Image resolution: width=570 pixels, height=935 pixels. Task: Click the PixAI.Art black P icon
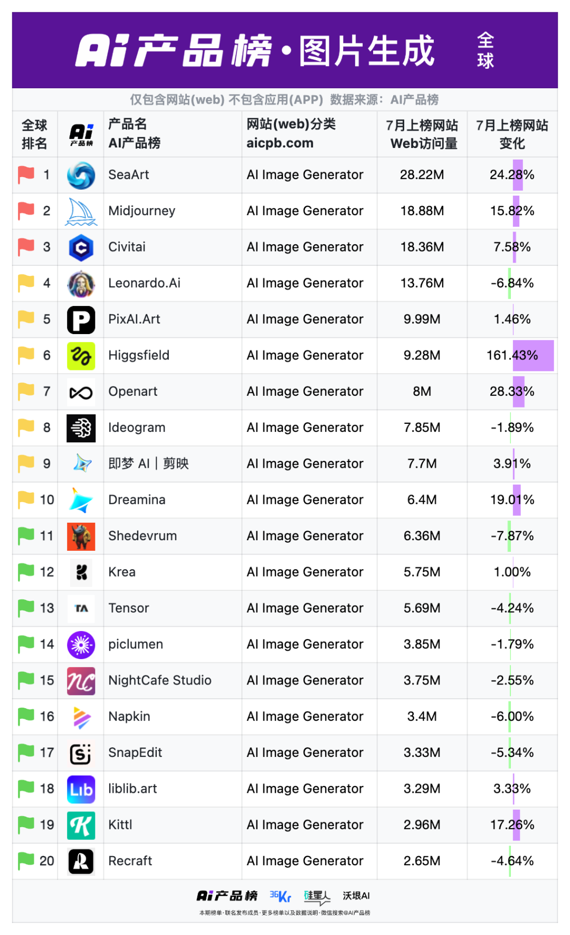pos(81,320)
